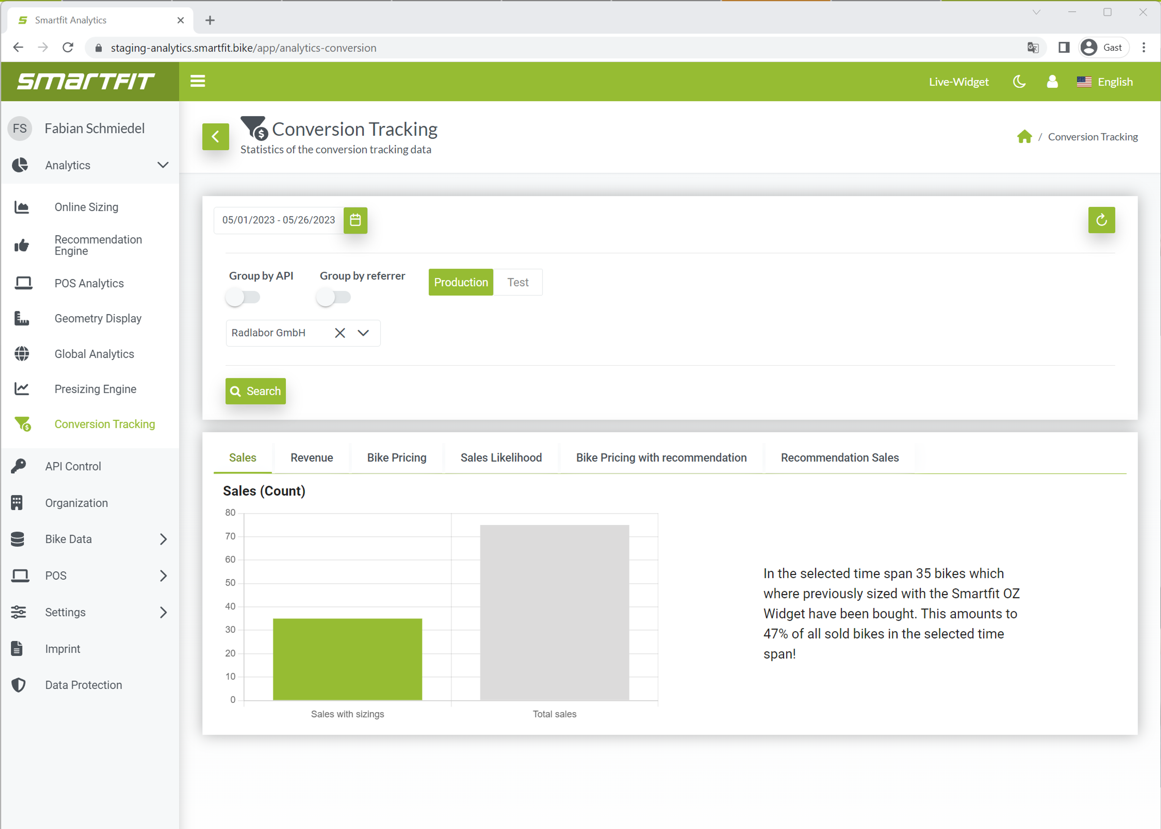Open the Live-Widget link
Viewport: 1161px width, 829px height.
click(x=958, y=82)
